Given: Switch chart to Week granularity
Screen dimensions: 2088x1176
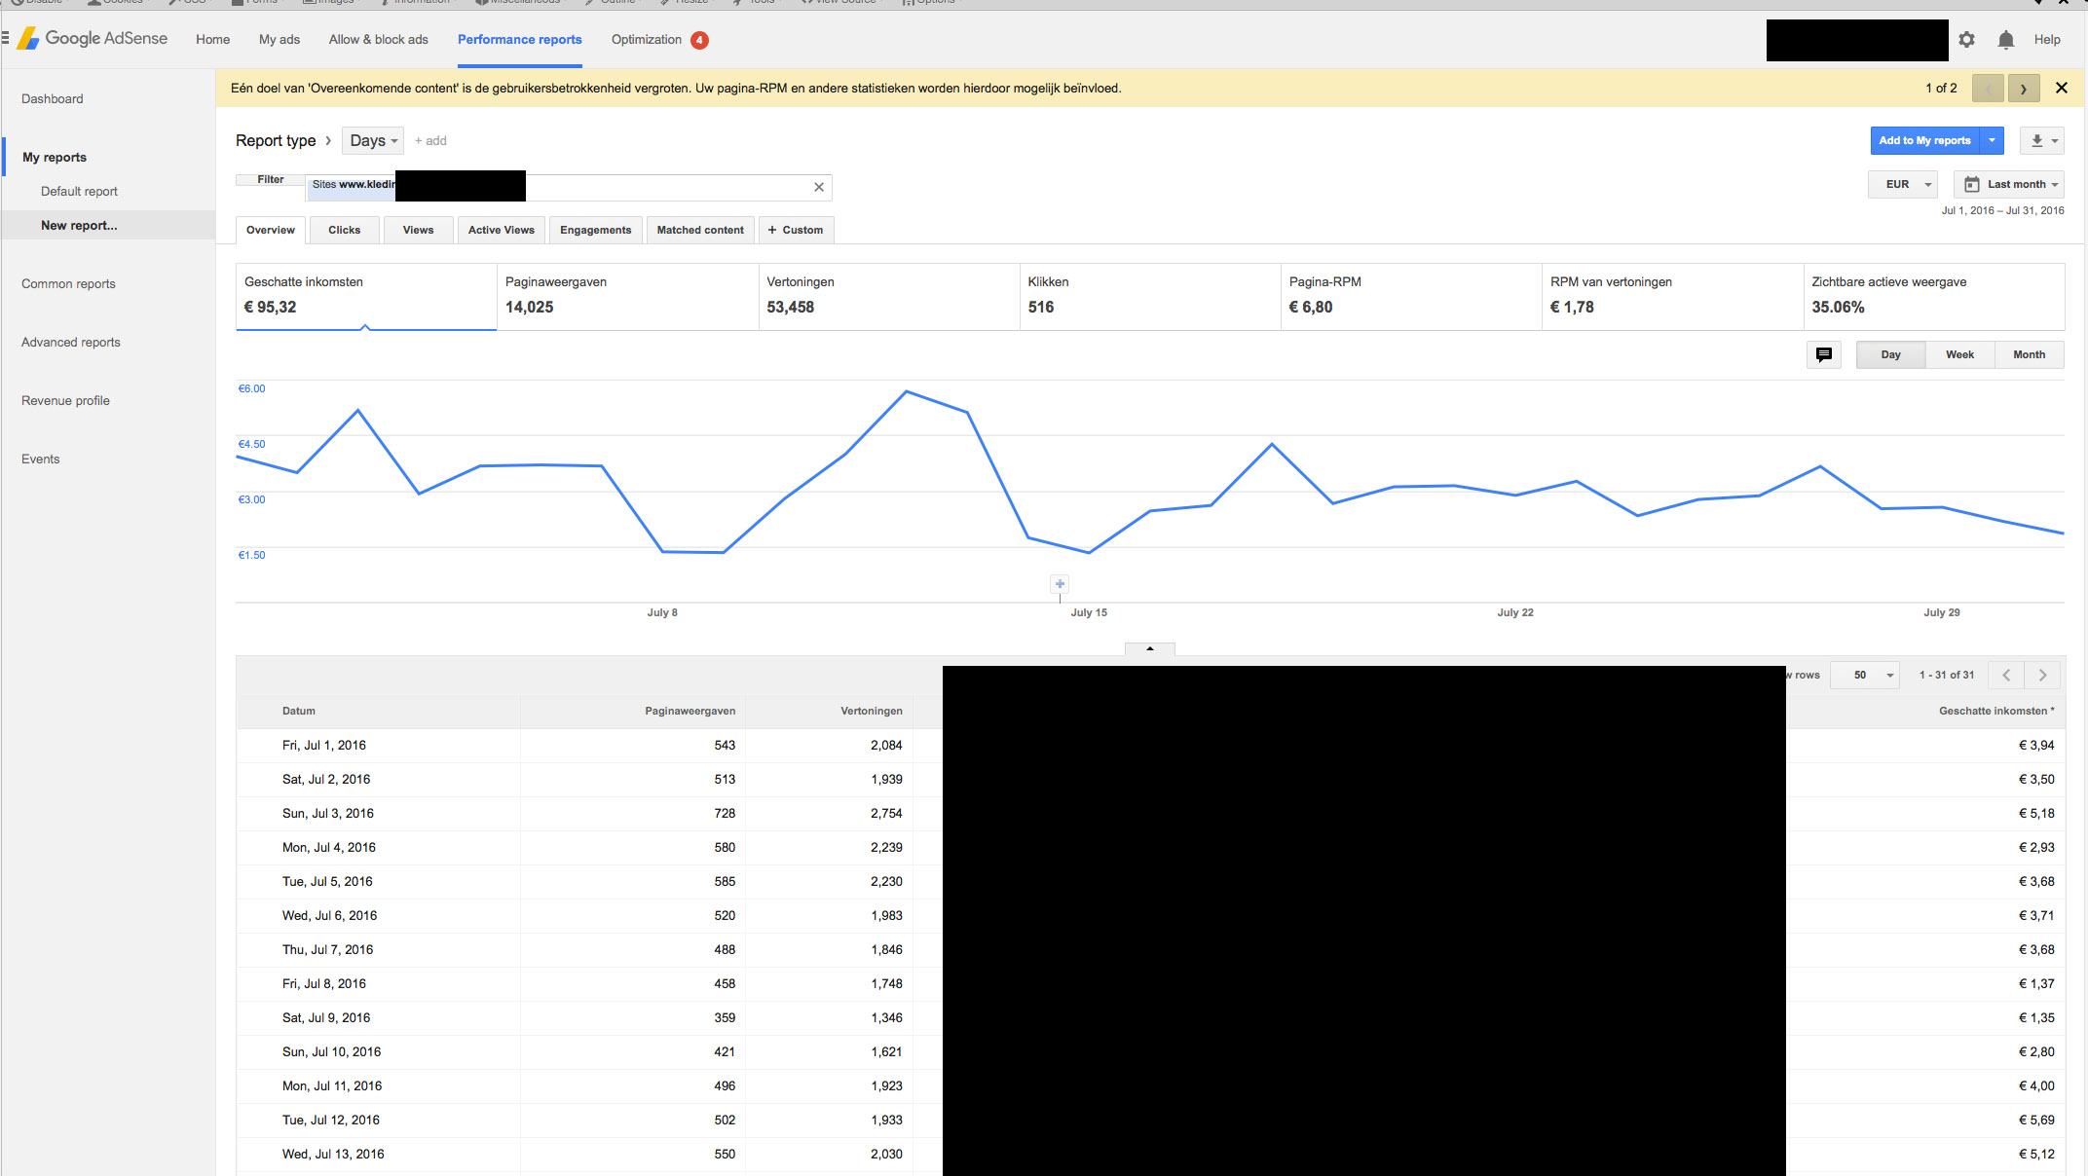Looking at the screenshot, I should pyautogui.click(x=1959, y=354).
